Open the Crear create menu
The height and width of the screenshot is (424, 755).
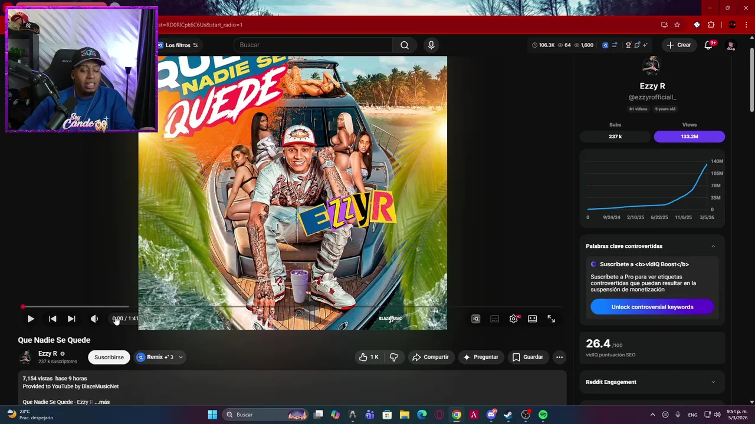coord(678,45)
